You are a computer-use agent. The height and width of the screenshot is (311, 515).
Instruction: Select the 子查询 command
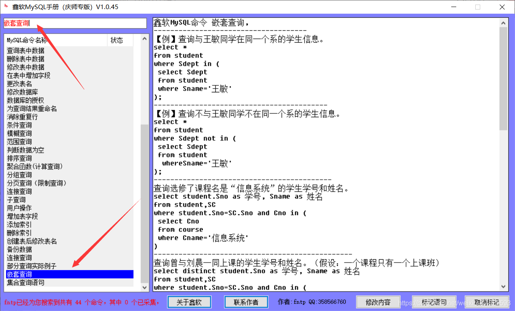click(x=70, y=200)
